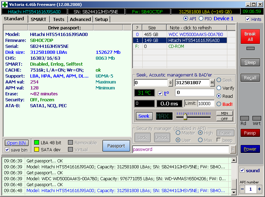Click the MAX acoustic display
Viewport: 265px width, 197px height.
pos(164,116)
